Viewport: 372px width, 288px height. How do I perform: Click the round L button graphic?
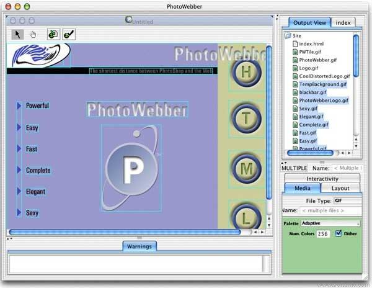pyautogui.click(x=247, y=216)
